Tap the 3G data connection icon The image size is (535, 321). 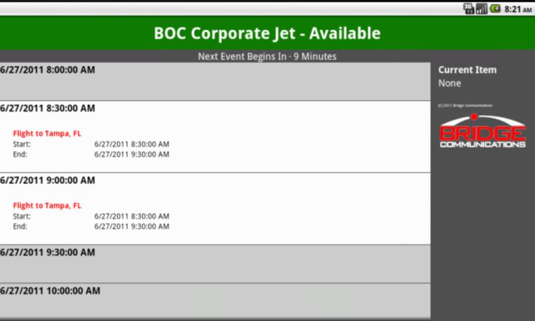469,9
